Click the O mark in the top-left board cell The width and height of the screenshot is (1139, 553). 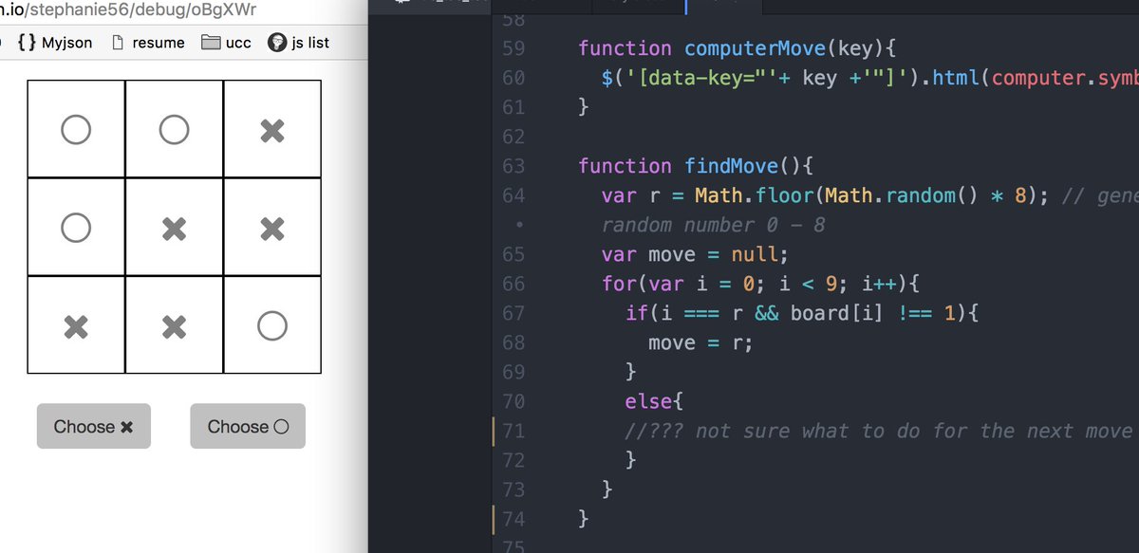pos(76,129)
